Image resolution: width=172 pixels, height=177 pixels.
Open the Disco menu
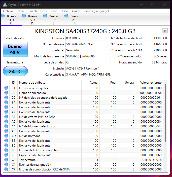(x=64, y=11)
